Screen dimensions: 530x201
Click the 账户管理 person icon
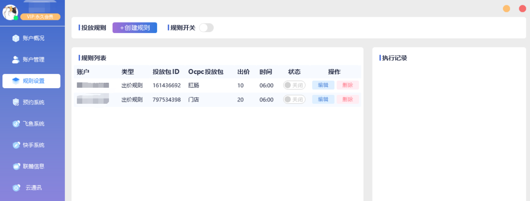click(x=16, y=60)
